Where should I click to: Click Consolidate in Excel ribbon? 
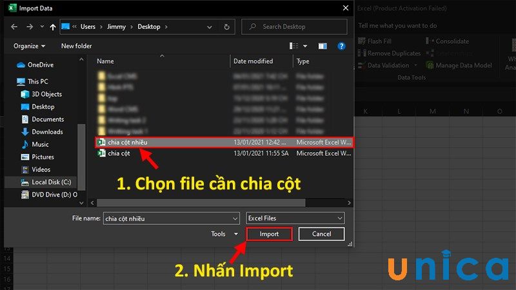[x=447, y=41]
